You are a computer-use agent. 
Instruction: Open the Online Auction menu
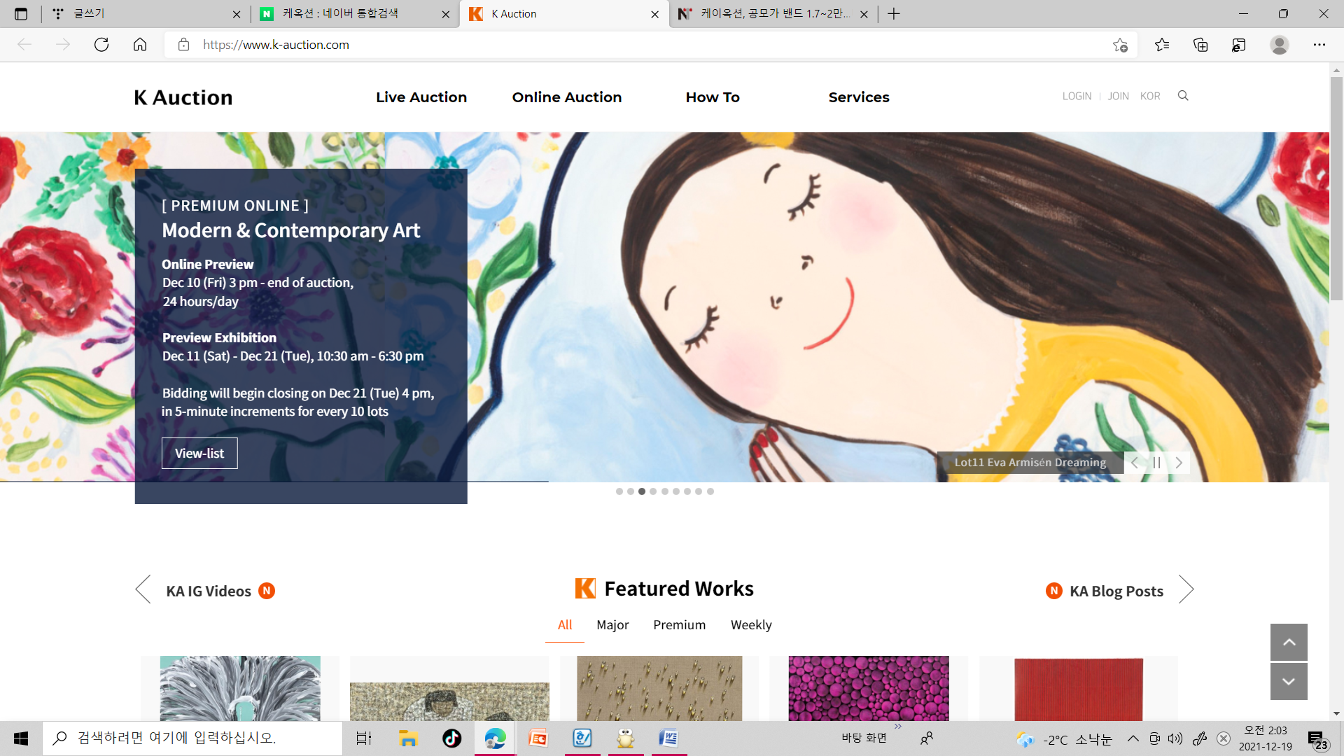pyautogui.click(x=567, y=97)
